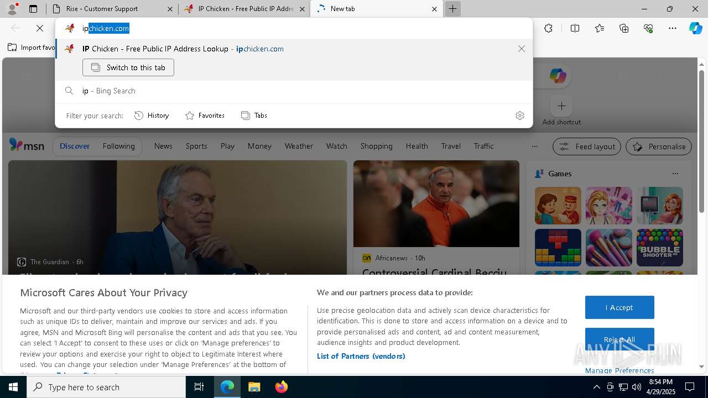Open Task View on the taskbar
Viewport: 708px width, 398px height.
tap(199, 387)
